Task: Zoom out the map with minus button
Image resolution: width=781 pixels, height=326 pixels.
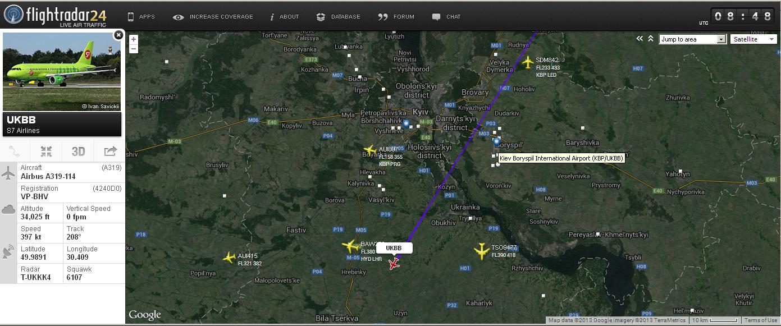Action: click(134, 49)
